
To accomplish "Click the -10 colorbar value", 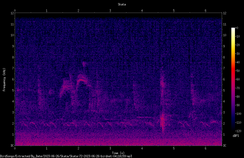I will pyautogui.click(x=237, y=36).
